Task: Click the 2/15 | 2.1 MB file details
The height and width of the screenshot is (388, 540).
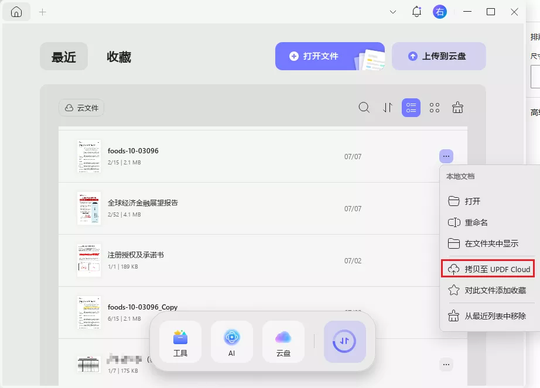Action: click(x=124, y=162)
